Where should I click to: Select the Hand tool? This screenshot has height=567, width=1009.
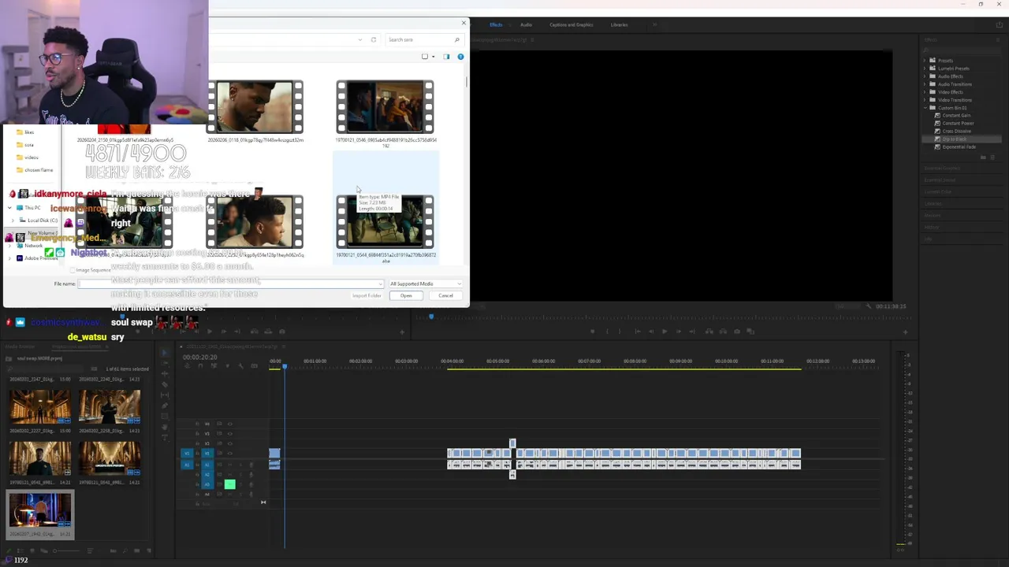[165, 426]
